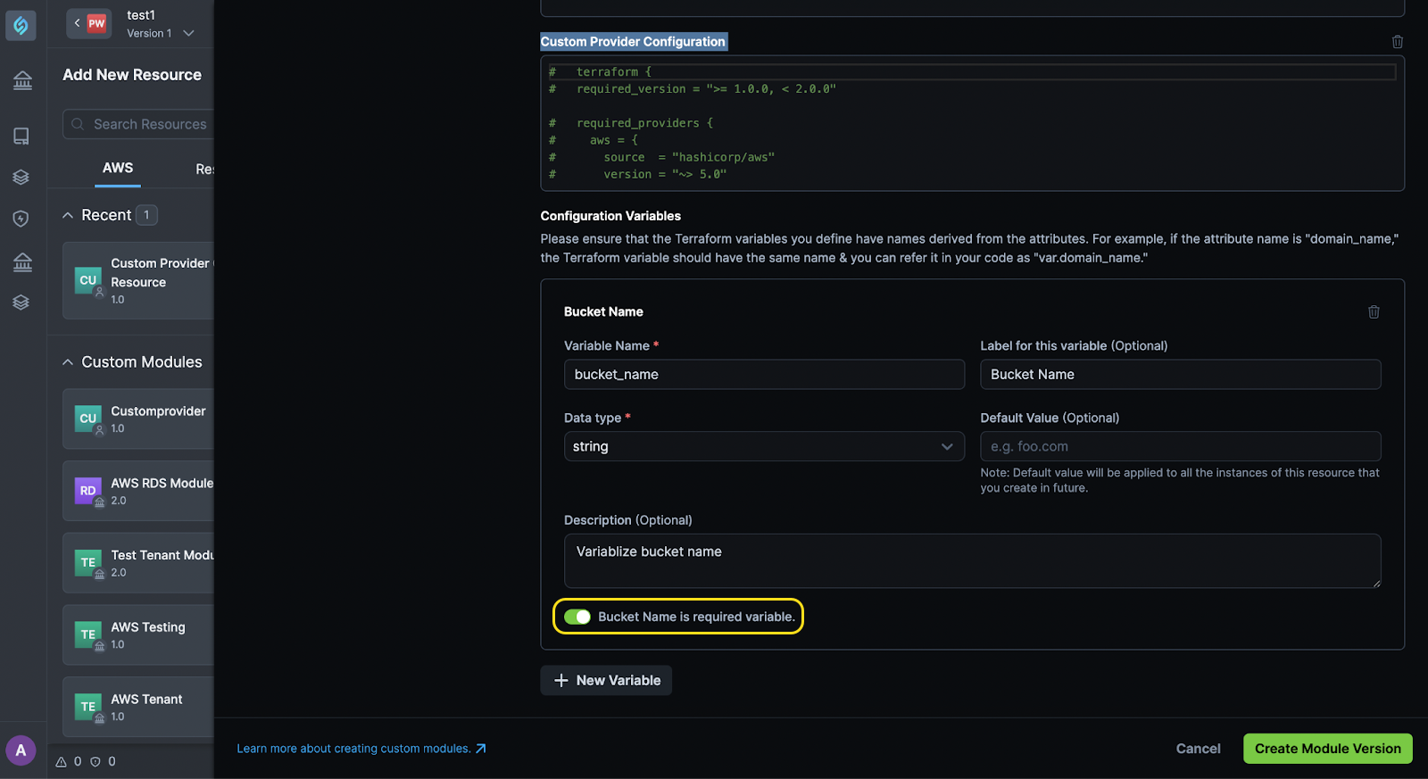Click the book sidebar icon
Image resolution: width=1428 pixels, height=779 pixels.
[21, 136]
